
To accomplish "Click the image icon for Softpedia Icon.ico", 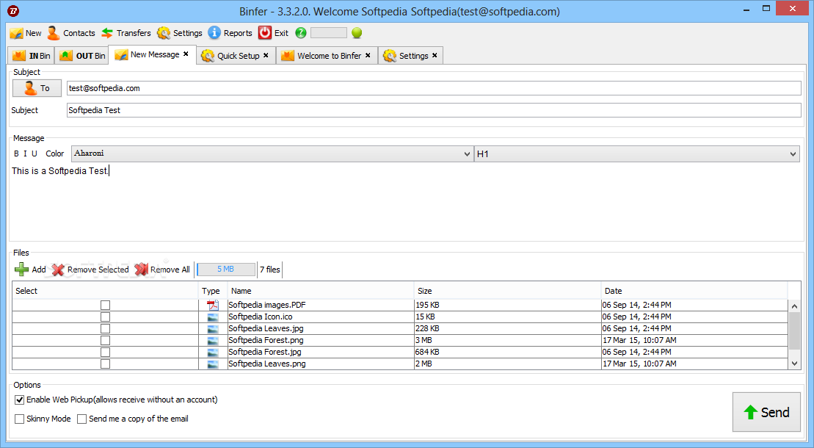I will [213, 317].
